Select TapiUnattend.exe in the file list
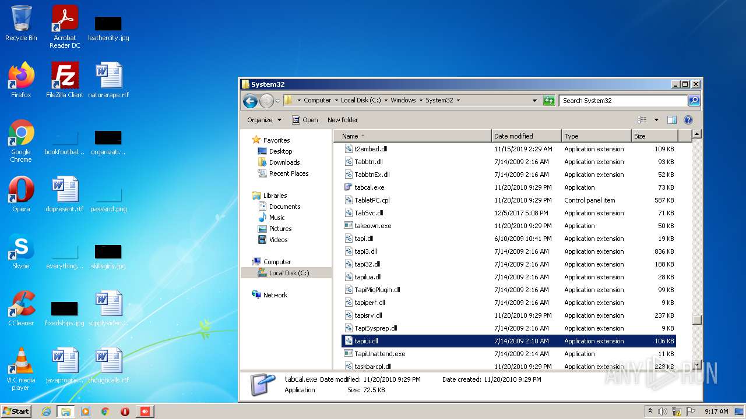The image size is (746, 419). pos(508,354)
